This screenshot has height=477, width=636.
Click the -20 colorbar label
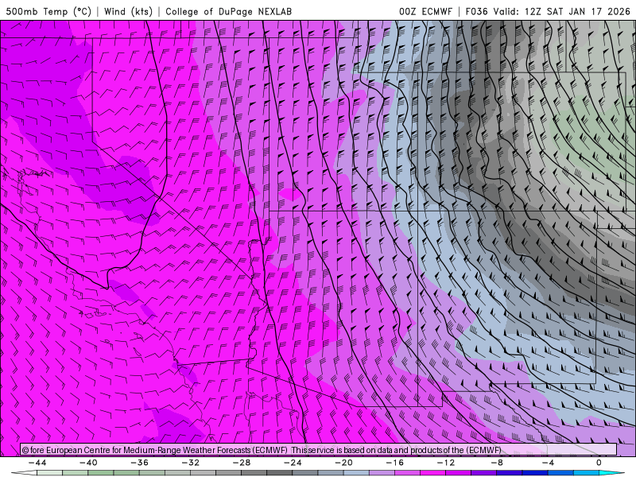[344, 463]
